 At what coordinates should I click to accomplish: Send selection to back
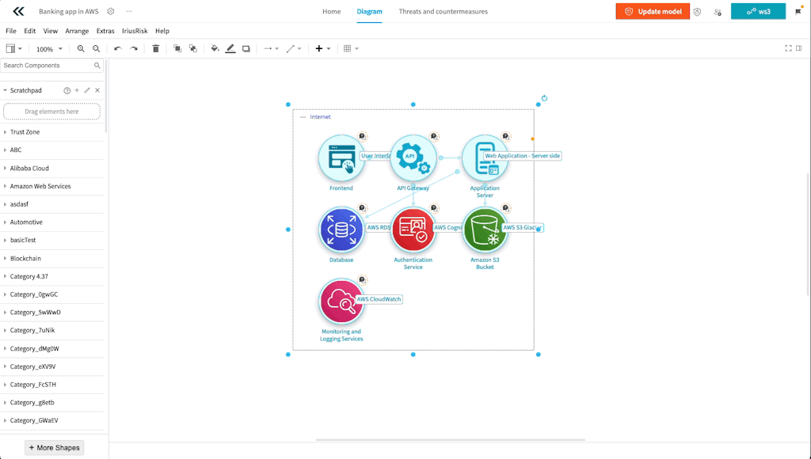tap(193, 48)
